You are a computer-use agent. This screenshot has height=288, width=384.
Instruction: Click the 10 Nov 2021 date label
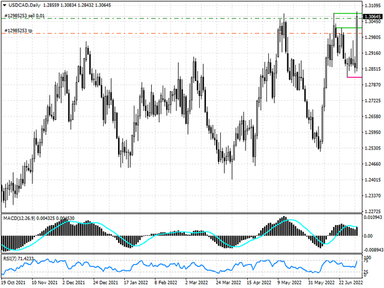pyautogui.click(x=44, y=283)
